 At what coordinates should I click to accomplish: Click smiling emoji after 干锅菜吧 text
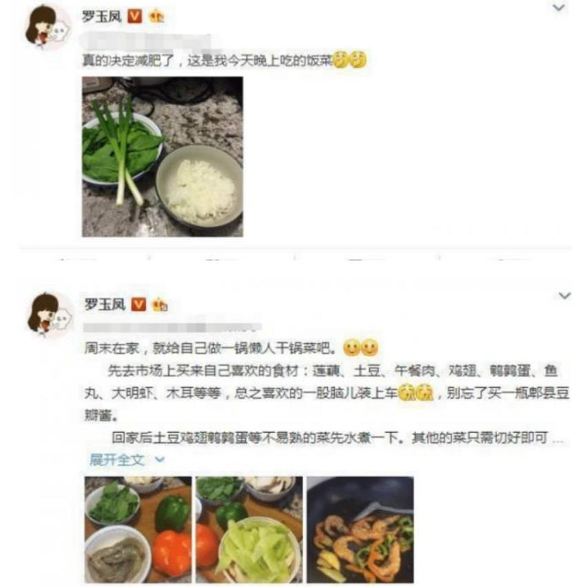[361, 349]
